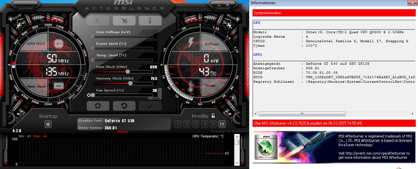Close the Informationen window

(412, 3)
